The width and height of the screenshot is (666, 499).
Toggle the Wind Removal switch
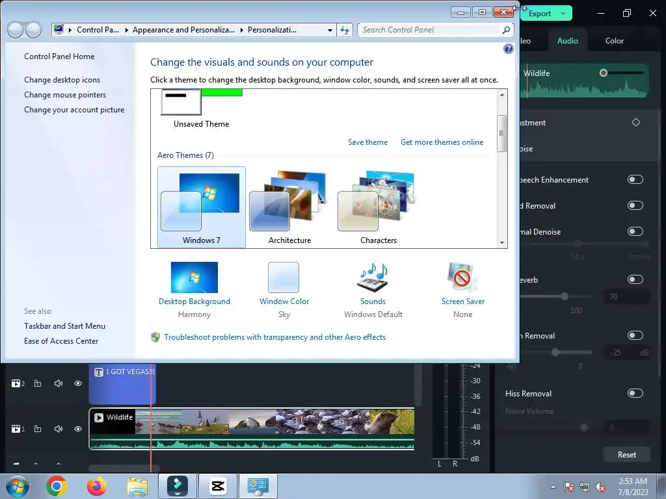click(635, 205)
